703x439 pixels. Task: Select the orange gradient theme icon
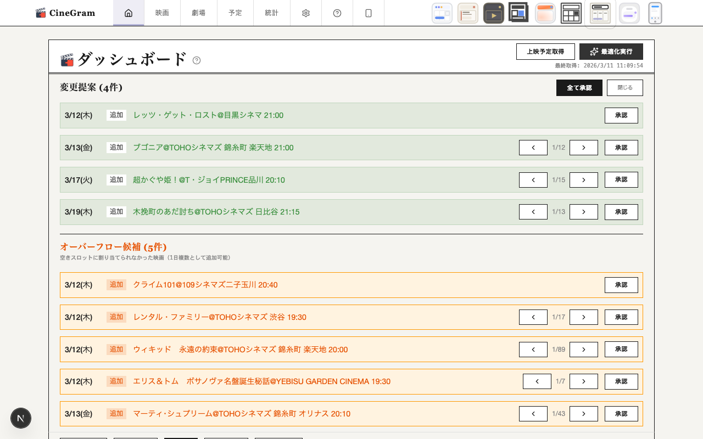[545, 13]
